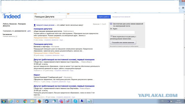185x104 pixels.
Task: Click the Indeed logo
Action: click(12, 16)
